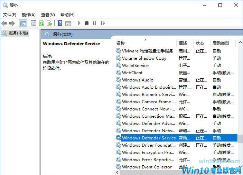This screenshot has width=243, height=175.
Task: Select the Windows Connection Ma... service name
Action: point(149,116)
